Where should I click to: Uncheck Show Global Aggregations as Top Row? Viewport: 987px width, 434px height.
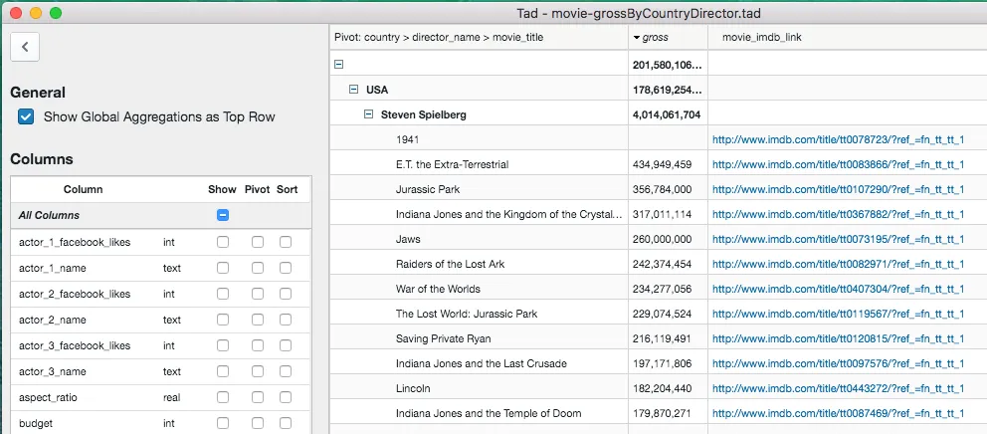26,116
